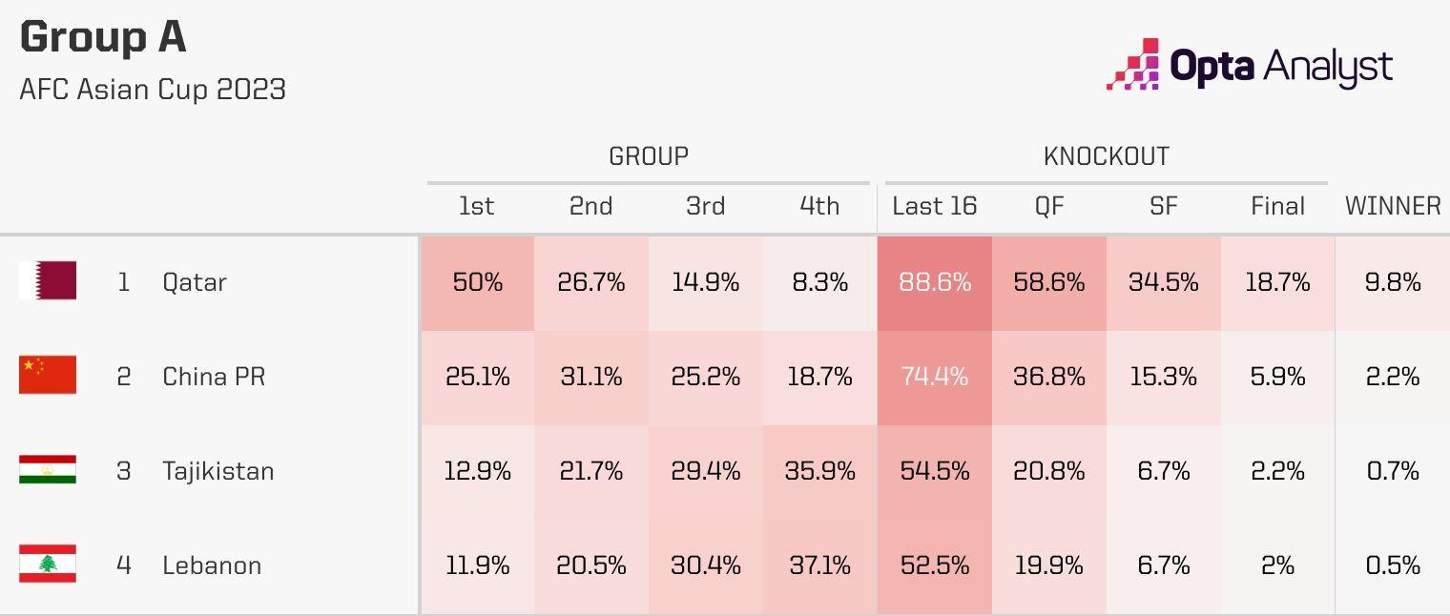Image resolution: width=1450 pixels, height=616 pixels.
Task: Click the Opta Analyst logo
Action: click(1249, 65)
